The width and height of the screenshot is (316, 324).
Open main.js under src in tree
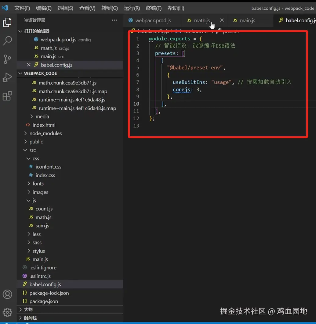(x=70, y=259)
